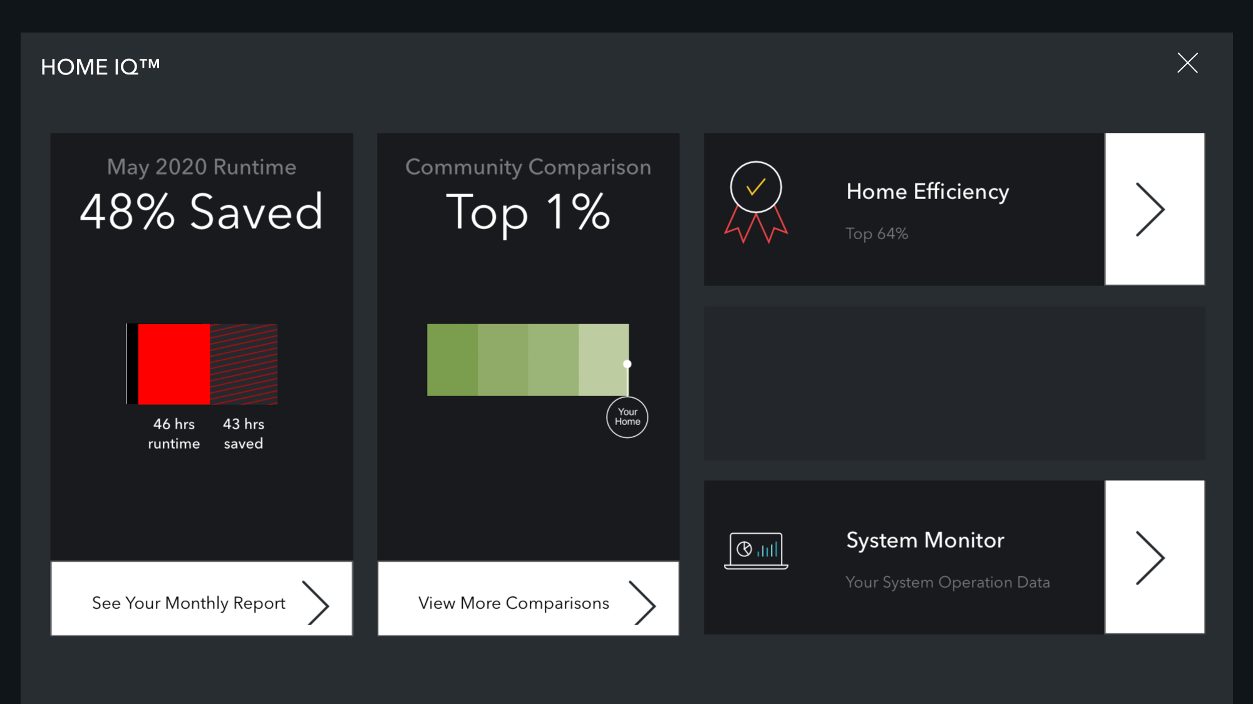Open System Monitor with its arrow button
The width and height of the screenshot is (1253, 704).
(x=1154, y=557)
